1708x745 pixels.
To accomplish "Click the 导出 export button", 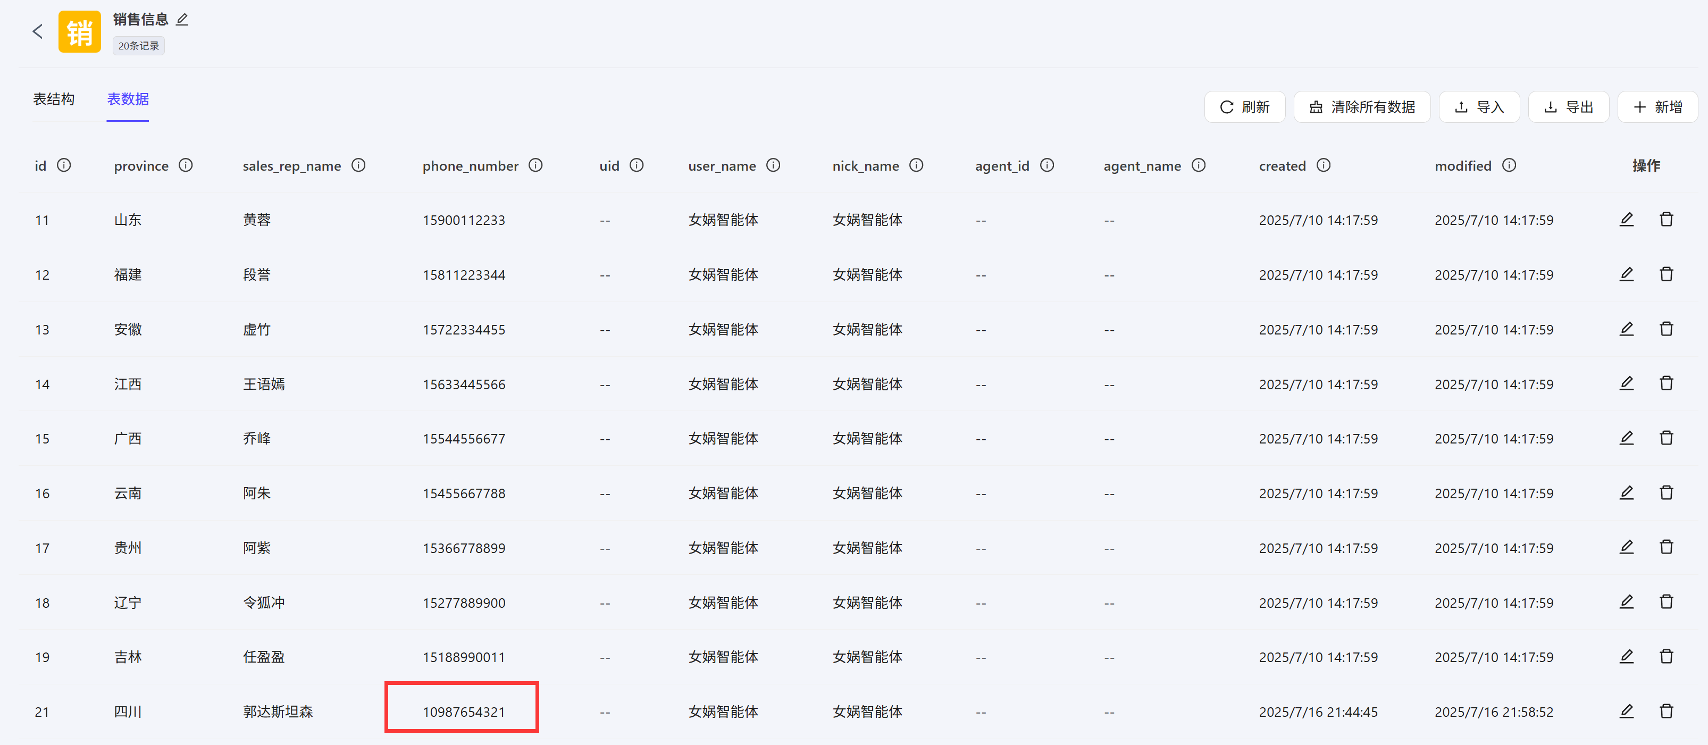I will (1568, 107).
